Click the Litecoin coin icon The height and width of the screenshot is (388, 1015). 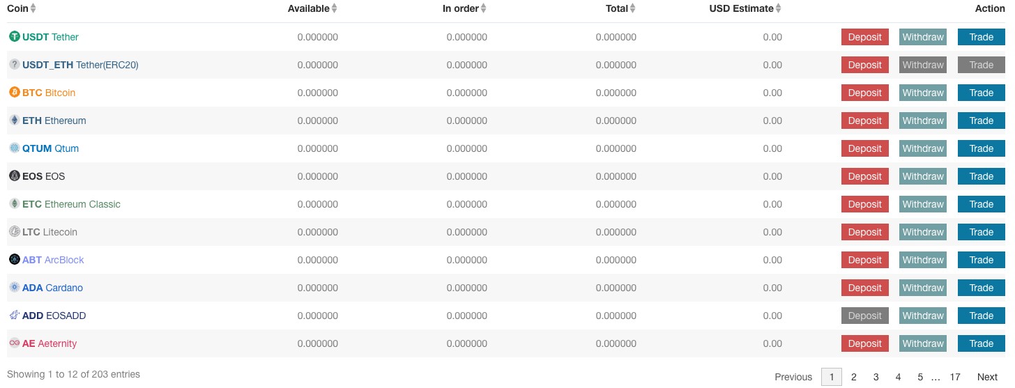tap(14, 232)
